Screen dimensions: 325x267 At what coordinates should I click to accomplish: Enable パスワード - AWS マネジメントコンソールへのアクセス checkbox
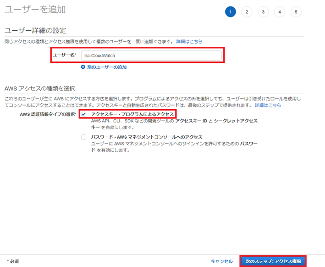point(84,137)
